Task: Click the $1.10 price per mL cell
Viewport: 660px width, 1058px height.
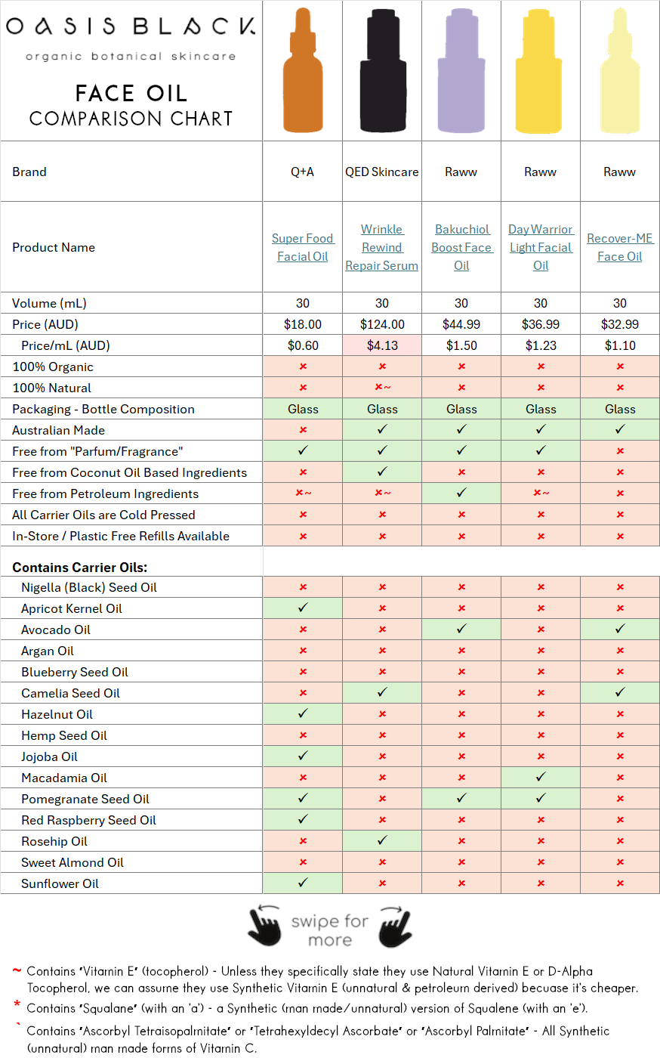Action: tap(620, 345)
